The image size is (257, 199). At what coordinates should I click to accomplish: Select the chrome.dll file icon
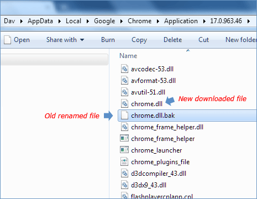coord(124,104)
